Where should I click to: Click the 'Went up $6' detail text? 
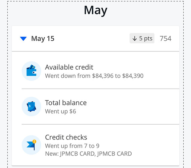pos(60,111)
